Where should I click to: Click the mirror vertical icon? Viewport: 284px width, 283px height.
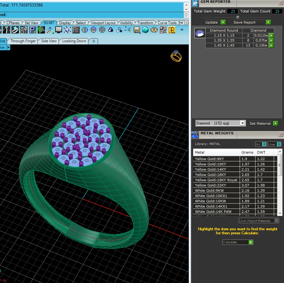[x=93, y=30]
